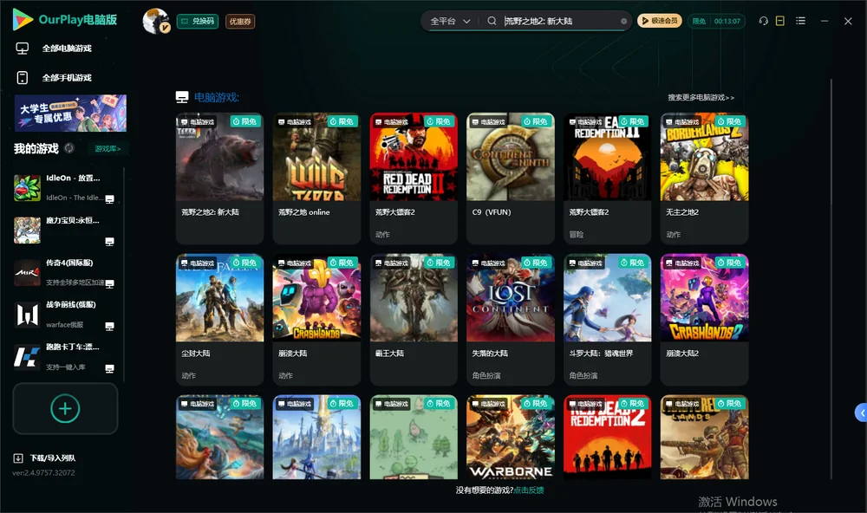Expand the blue side panel arrow

click(861, 412)
